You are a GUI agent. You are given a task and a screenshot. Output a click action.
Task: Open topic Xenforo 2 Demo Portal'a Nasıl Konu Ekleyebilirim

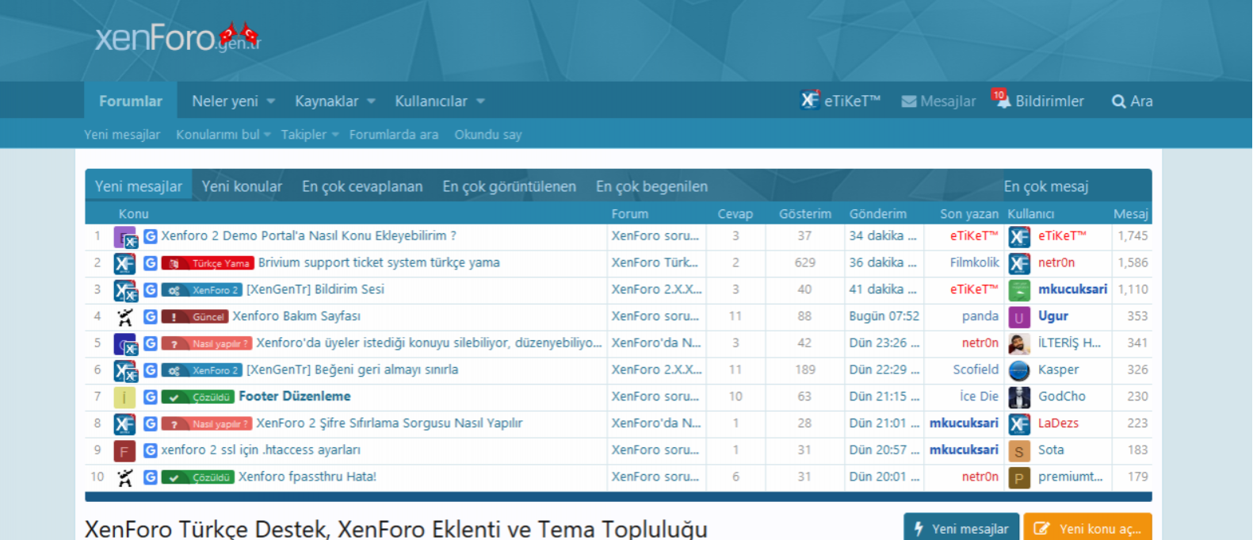click(308, 236)
